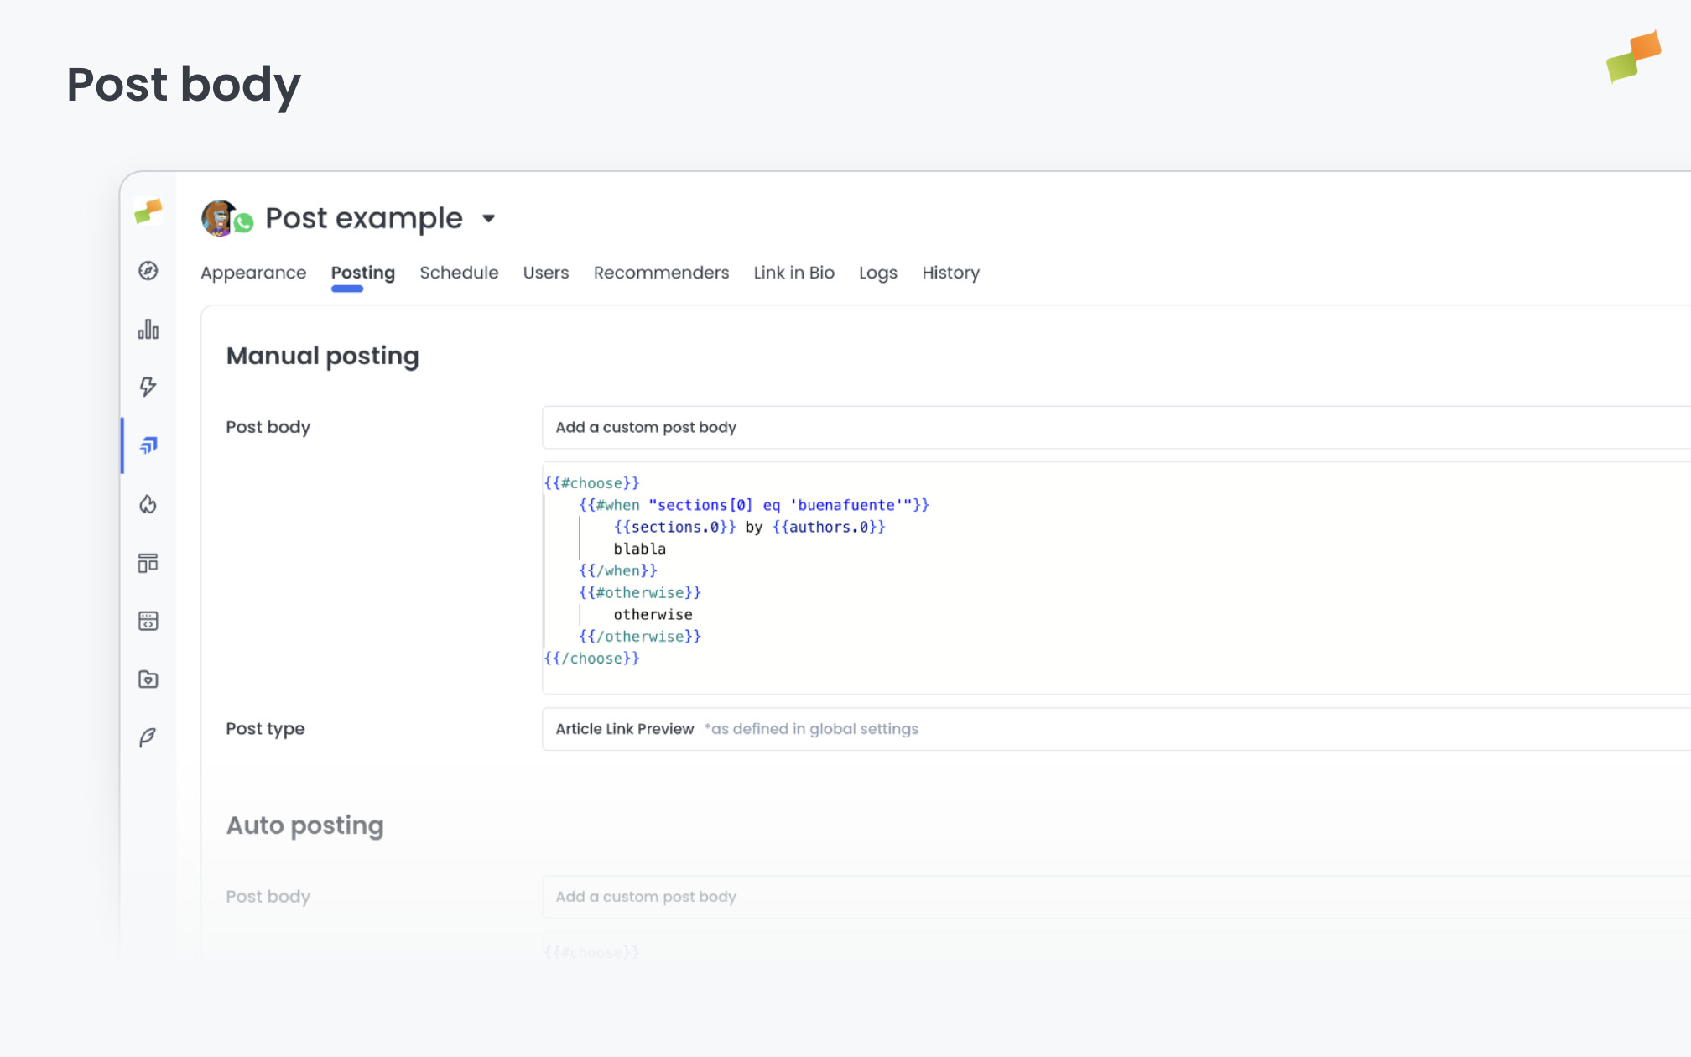This screenshot has width=1691, height=1057.
Task: Select the highlighted posting/send sidebar icon
Action: click(x=149, y=445)
